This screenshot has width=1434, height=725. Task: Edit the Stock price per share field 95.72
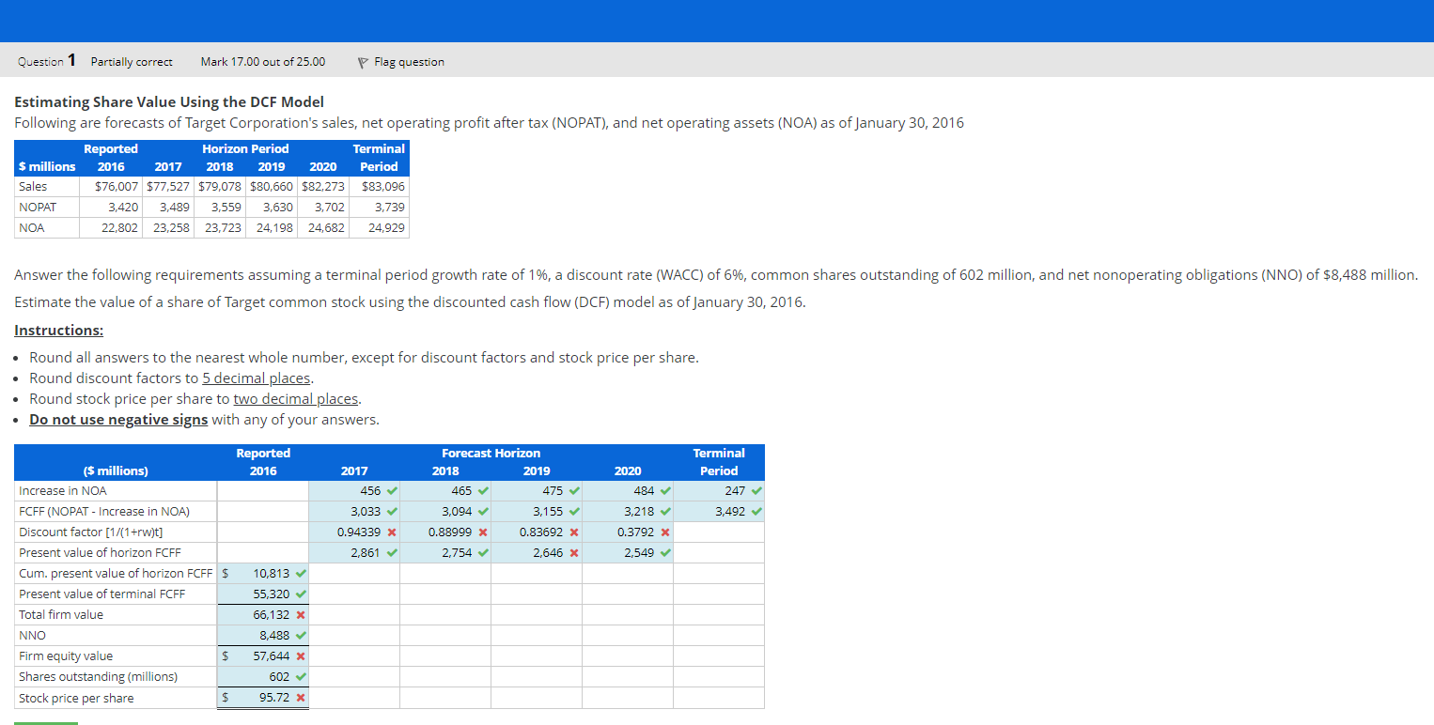263,698
